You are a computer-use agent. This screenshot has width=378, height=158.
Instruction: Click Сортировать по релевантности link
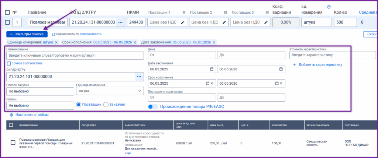pyautogui.click(x=79, y=34)
